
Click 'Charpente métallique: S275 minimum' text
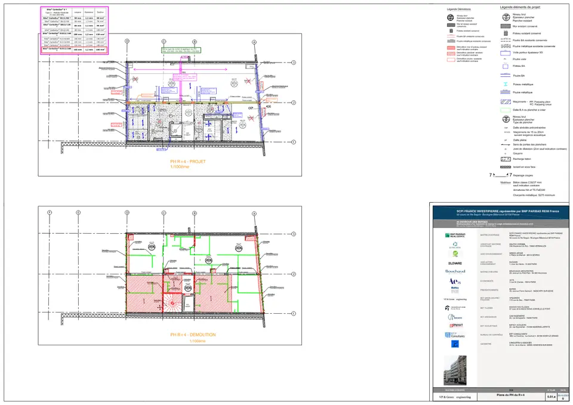[x=534, y=196]
